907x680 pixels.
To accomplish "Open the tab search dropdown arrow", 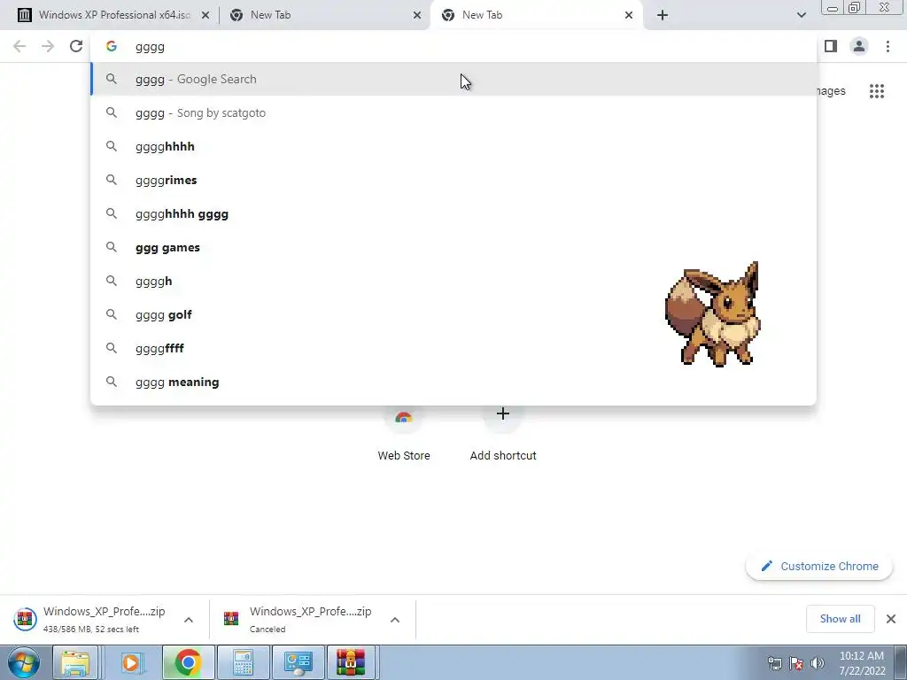I will pos(801,15).
